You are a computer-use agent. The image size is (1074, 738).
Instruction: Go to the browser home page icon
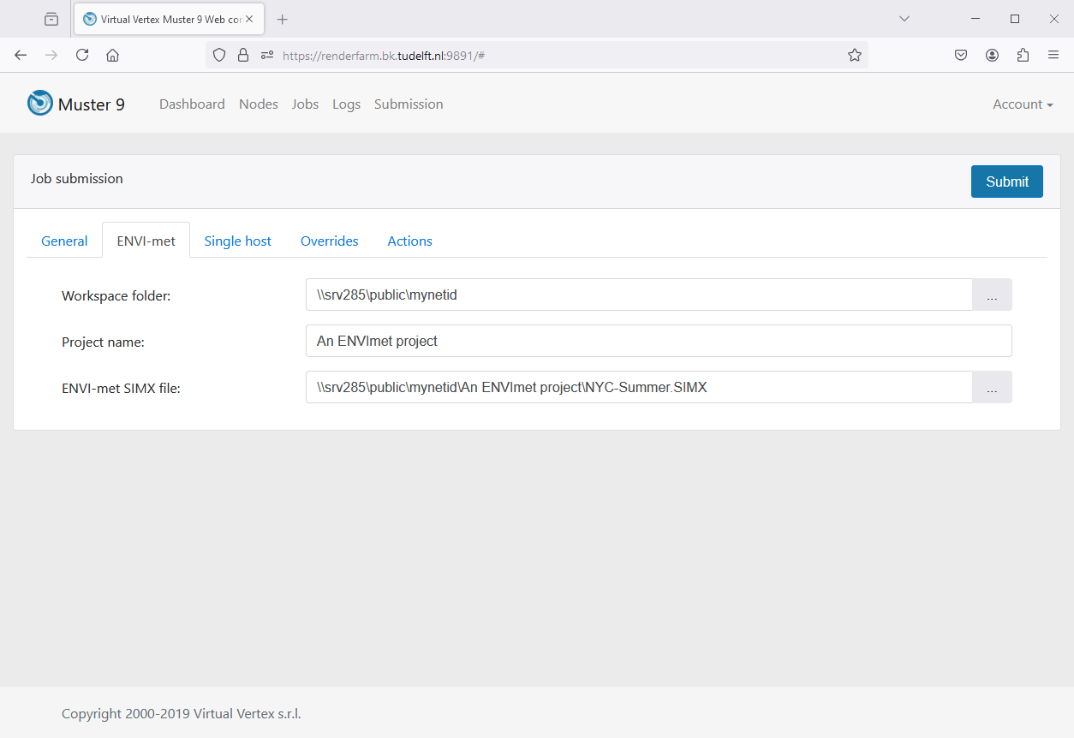(x=112, y=55)
